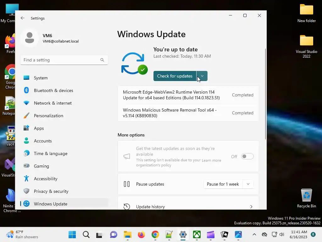Click VM6@collabnet.local account email
Viewport: 322px width, 242px height.
coord(61,41)
